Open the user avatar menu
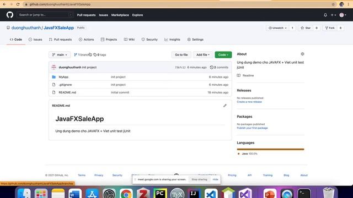The width and height of the screenshot is (353, 198). 343,15
